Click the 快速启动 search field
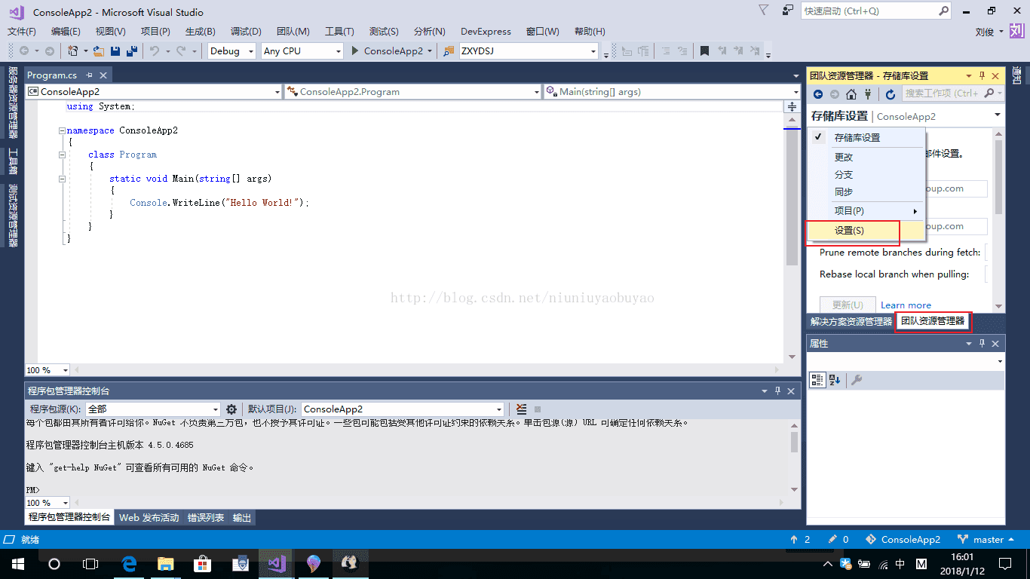Screen dimensions: 1030x579 tap(868, 11)
